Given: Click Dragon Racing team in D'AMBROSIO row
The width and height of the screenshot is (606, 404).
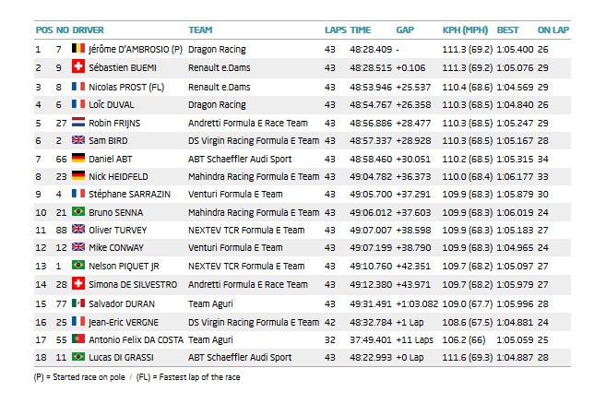Looking at the screenshot, I should (217, 50).
